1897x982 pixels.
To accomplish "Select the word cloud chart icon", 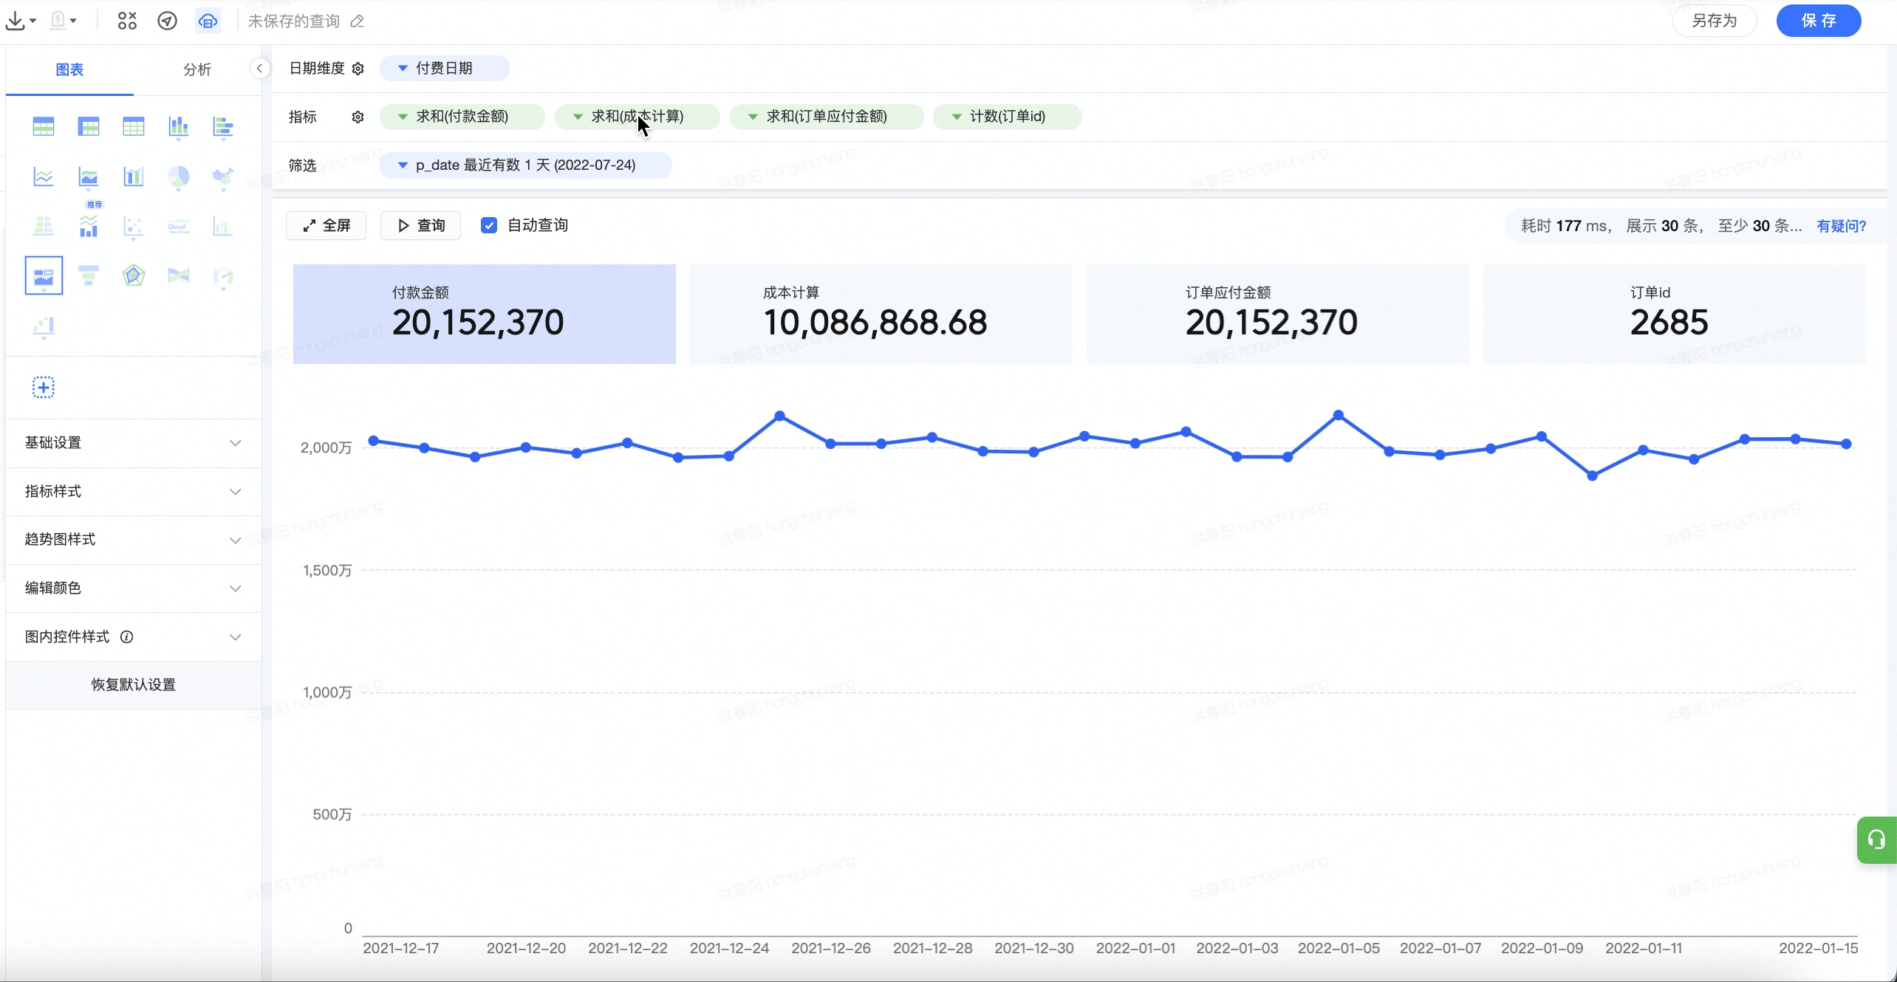I will pos(178,226).
